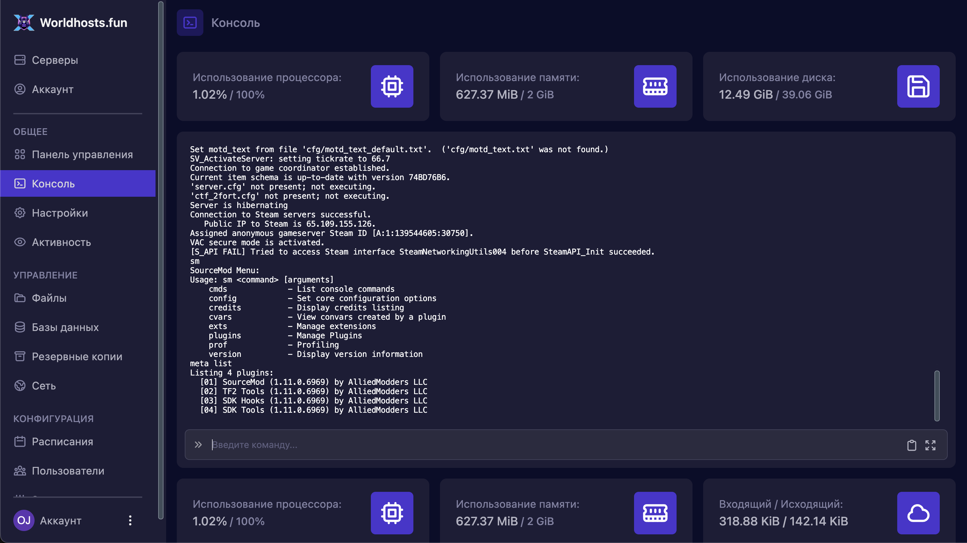Click the top CPU chip icon

point(392,86)
